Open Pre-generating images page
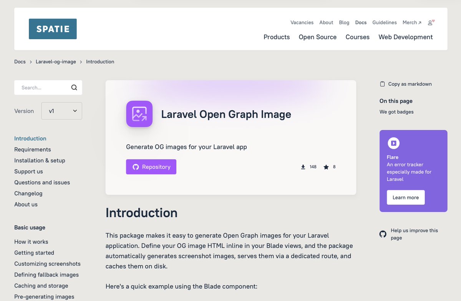The image size is (461, 301). [x=44, y=297]
